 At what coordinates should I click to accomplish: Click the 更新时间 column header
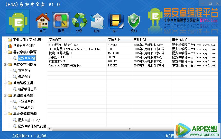click(140, 40)
